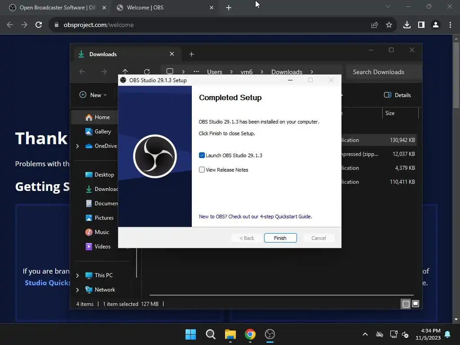Image resolution: width=460 pixels, height=345 pixels.
Task: Select the file sized 110,411 KB
Action: [x=379, y=181]
